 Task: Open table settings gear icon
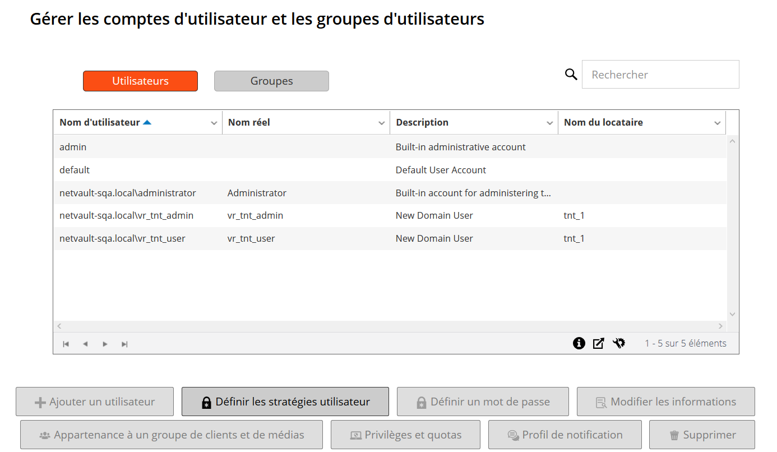619,343
